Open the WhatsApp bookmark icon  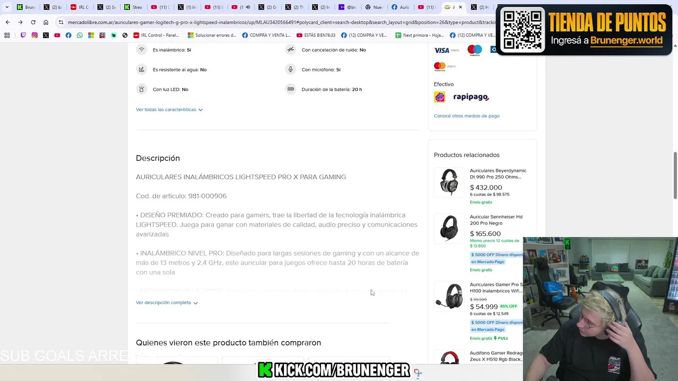(x=79, y=35)
